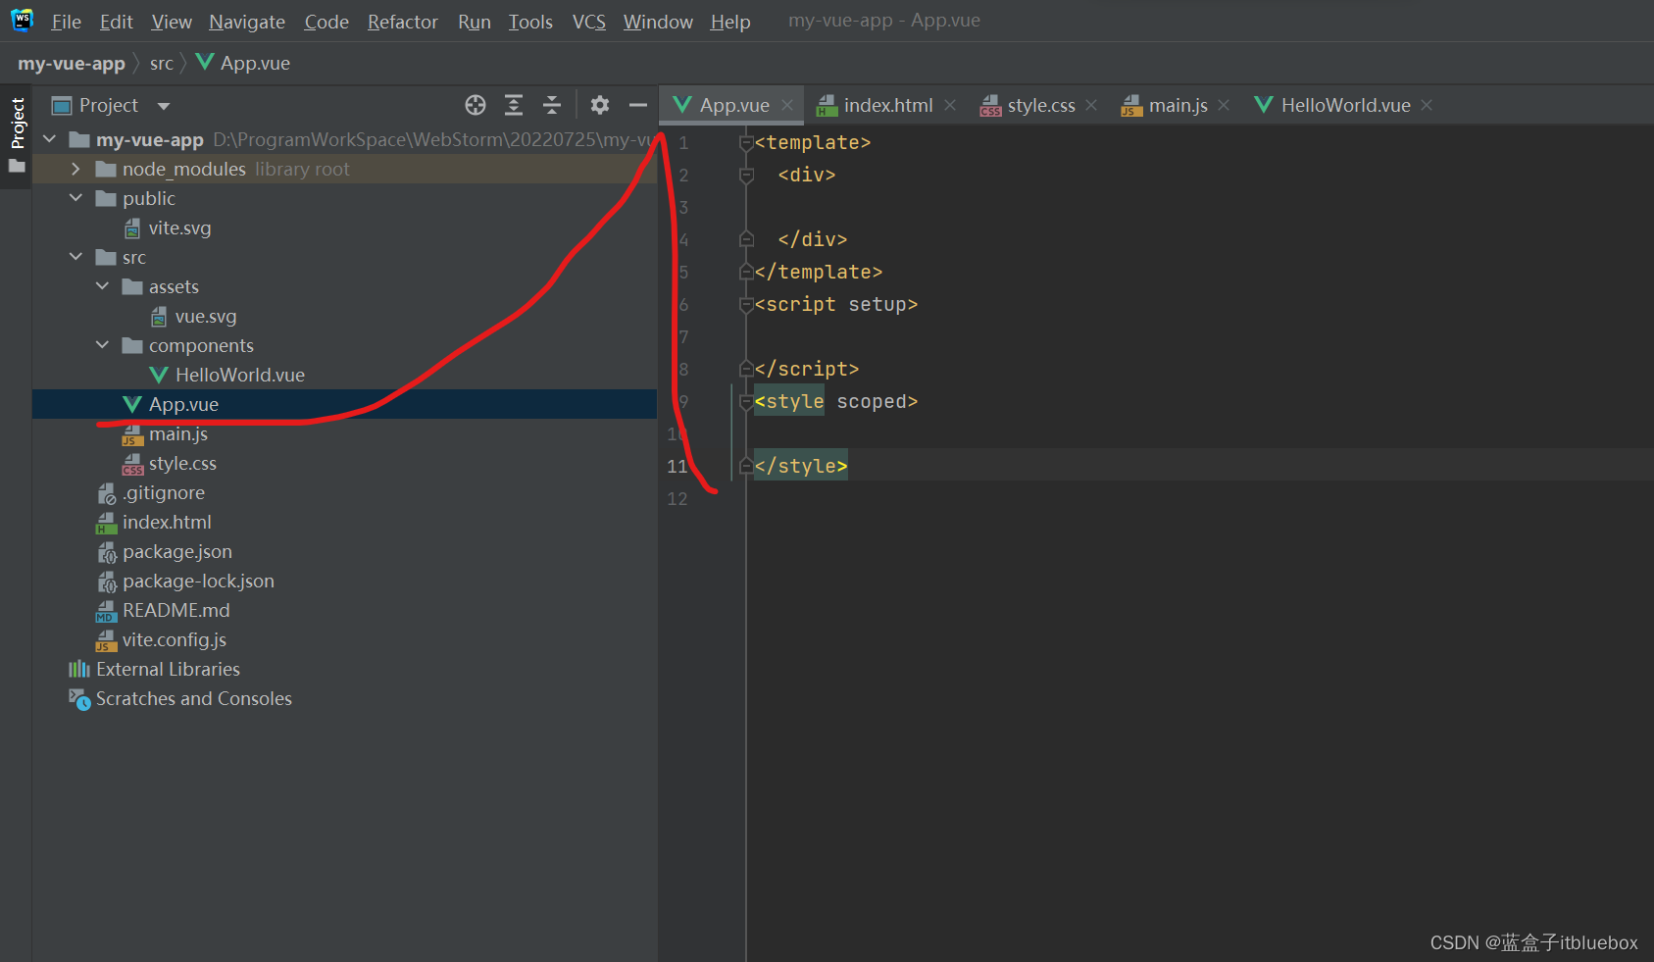Fold the <template> block at line 1

[746, 143]
